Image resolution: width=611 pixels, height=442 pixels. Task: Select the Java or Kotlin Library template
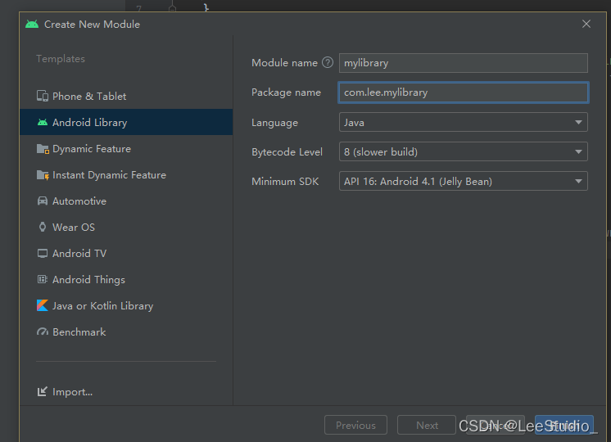pos(126,305)
